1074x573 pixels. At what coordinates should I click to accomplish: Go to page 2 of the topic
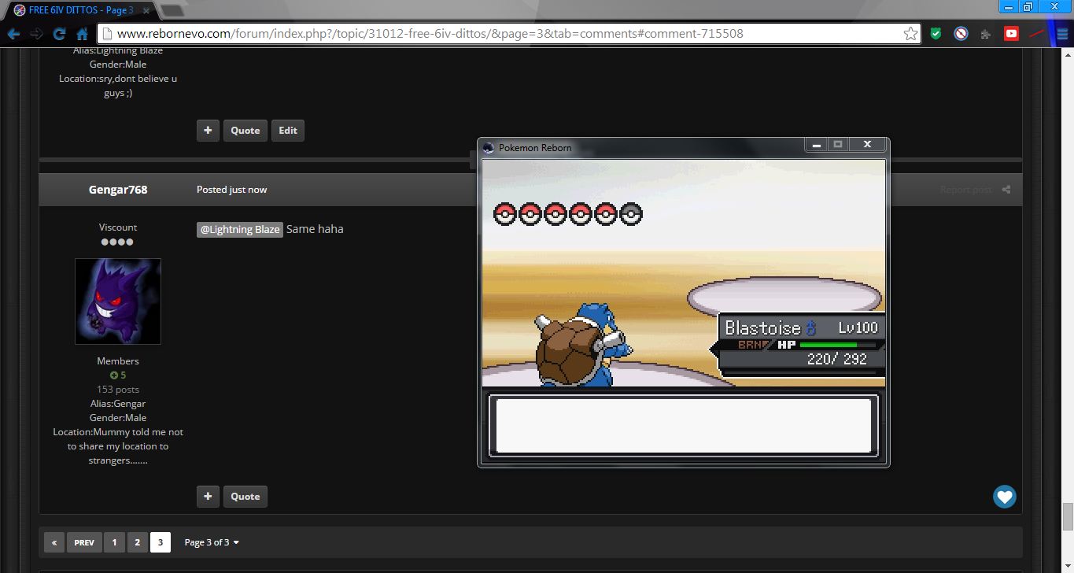tap(137, 542)
